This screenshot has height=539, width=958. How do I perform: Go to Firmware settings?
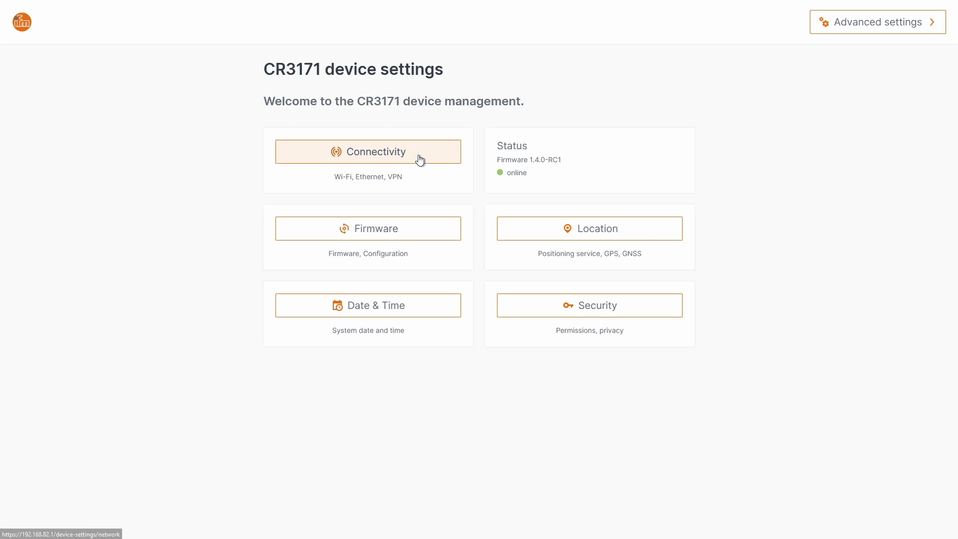[x=376, y=229]
